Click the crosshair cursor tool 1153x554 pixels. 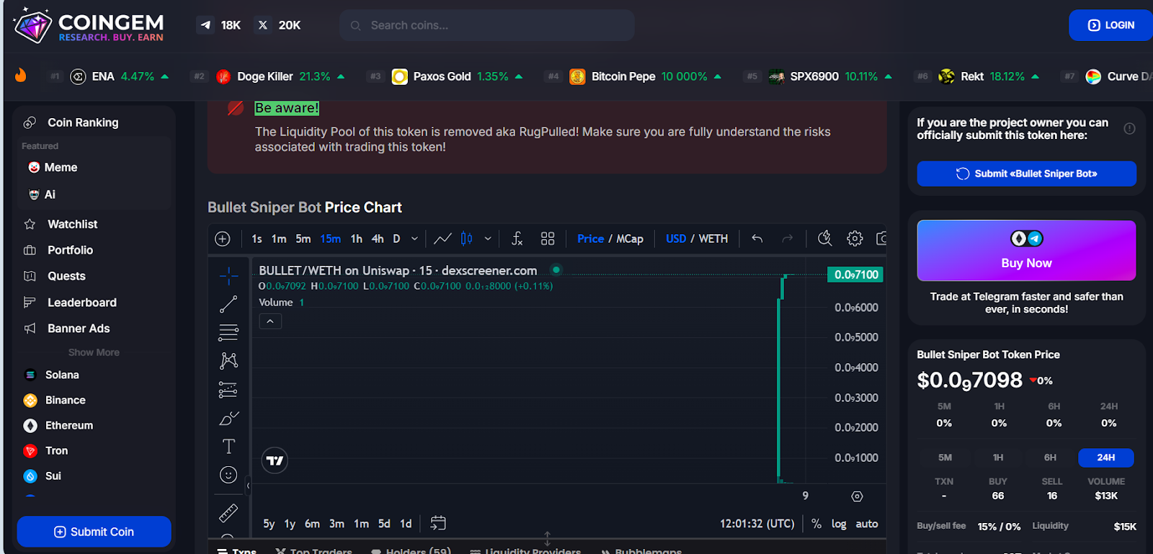[228, 275]
